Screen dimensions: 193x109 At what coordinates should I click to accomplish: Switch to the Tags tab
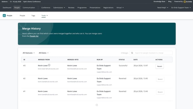point(33,15)
